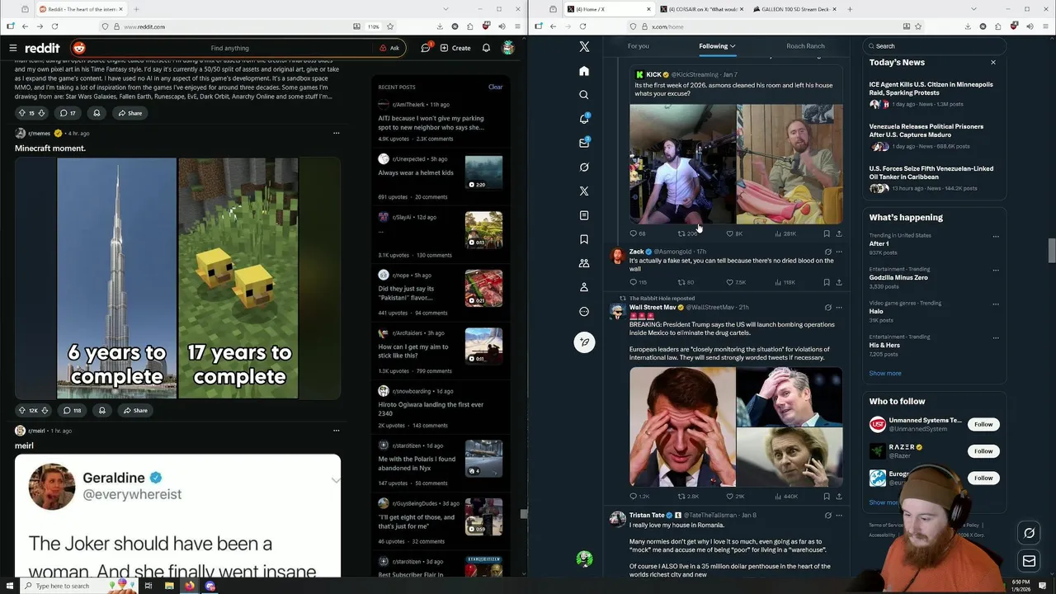
Task: Open more options on Tristan Tate post
Action: [839, 515]
